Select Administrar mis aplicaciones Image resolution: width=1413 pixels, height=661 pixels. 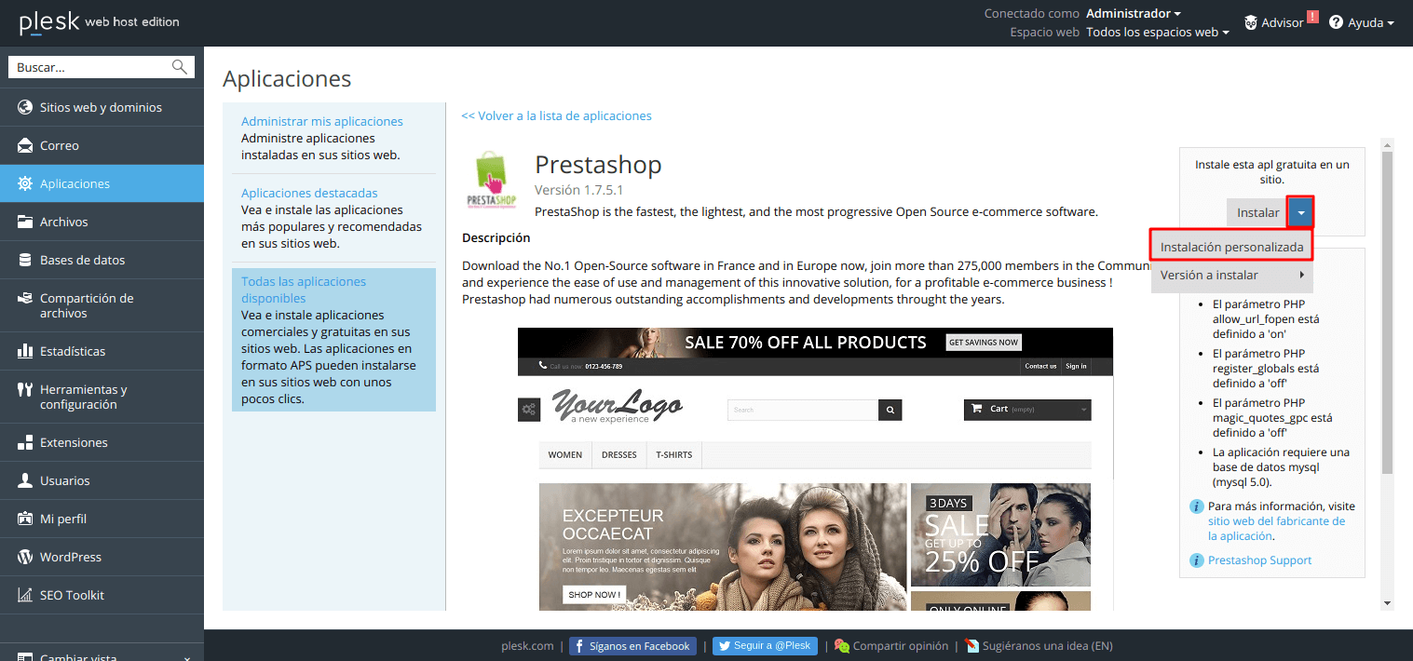(321, 120)
